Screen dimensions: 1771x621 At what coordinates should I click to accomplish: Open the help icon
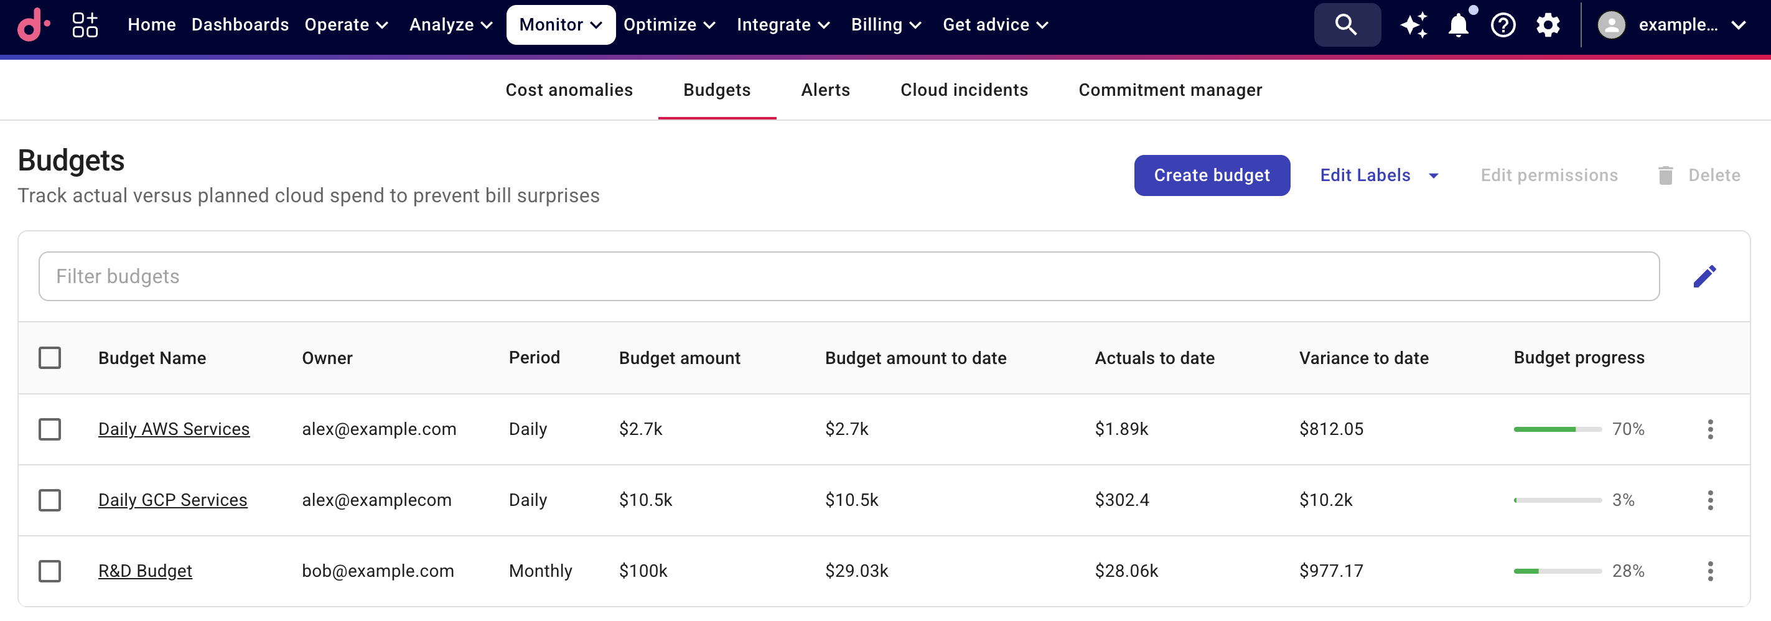click(1503, 25)
